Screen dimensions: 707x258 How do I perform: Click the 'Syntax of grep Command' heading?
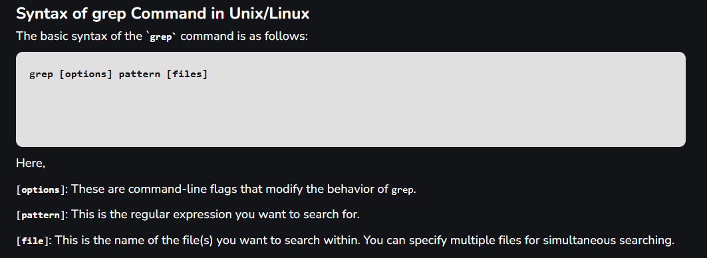(x=162, y=13)
